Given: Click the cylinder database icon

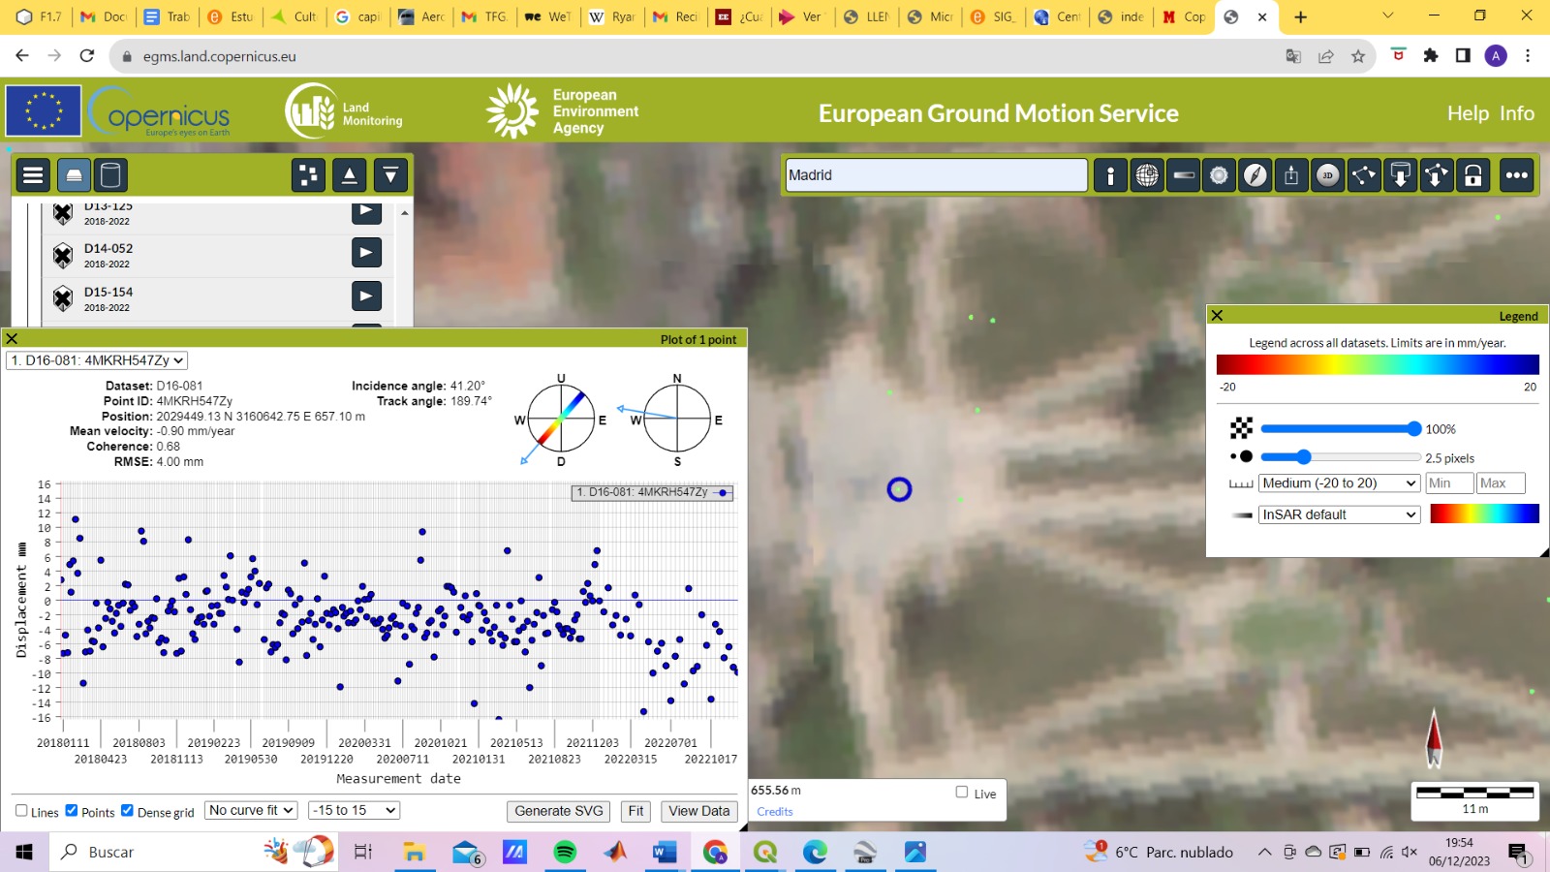Looking at the screenshot, I should click(x=110, y=175).
